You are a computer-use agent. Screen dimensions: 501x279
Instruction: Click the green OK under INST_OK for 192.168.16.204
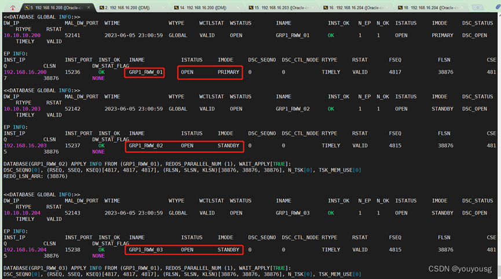click(101, 249)
